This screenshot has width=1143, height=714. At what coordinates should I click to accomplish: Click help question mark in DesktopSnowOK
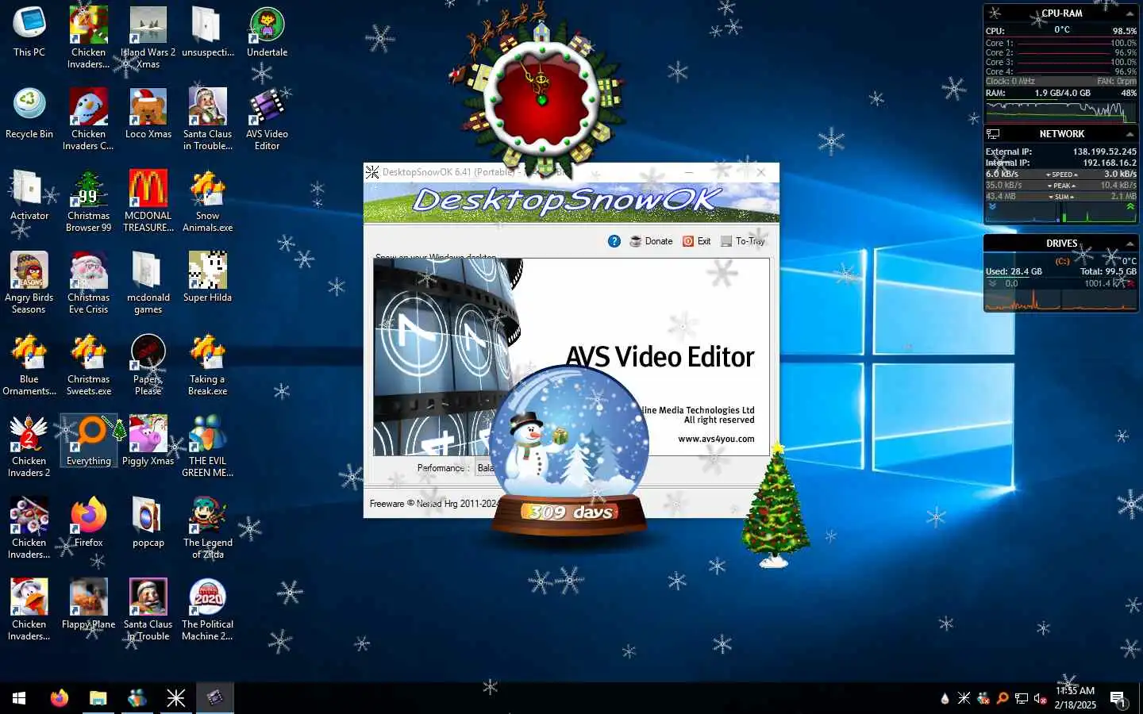click(614, 241)
